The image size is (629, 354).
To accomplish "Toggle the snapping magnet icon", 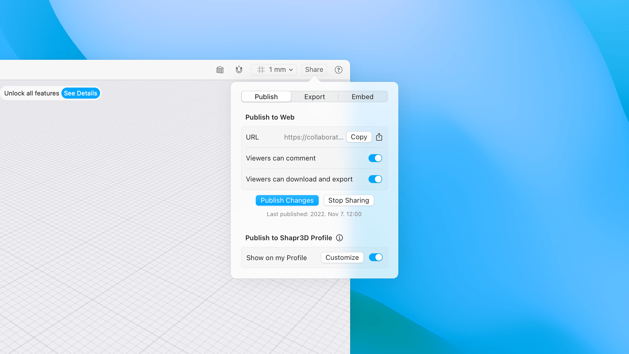I will pyautogui.click(x=239, y=69).
